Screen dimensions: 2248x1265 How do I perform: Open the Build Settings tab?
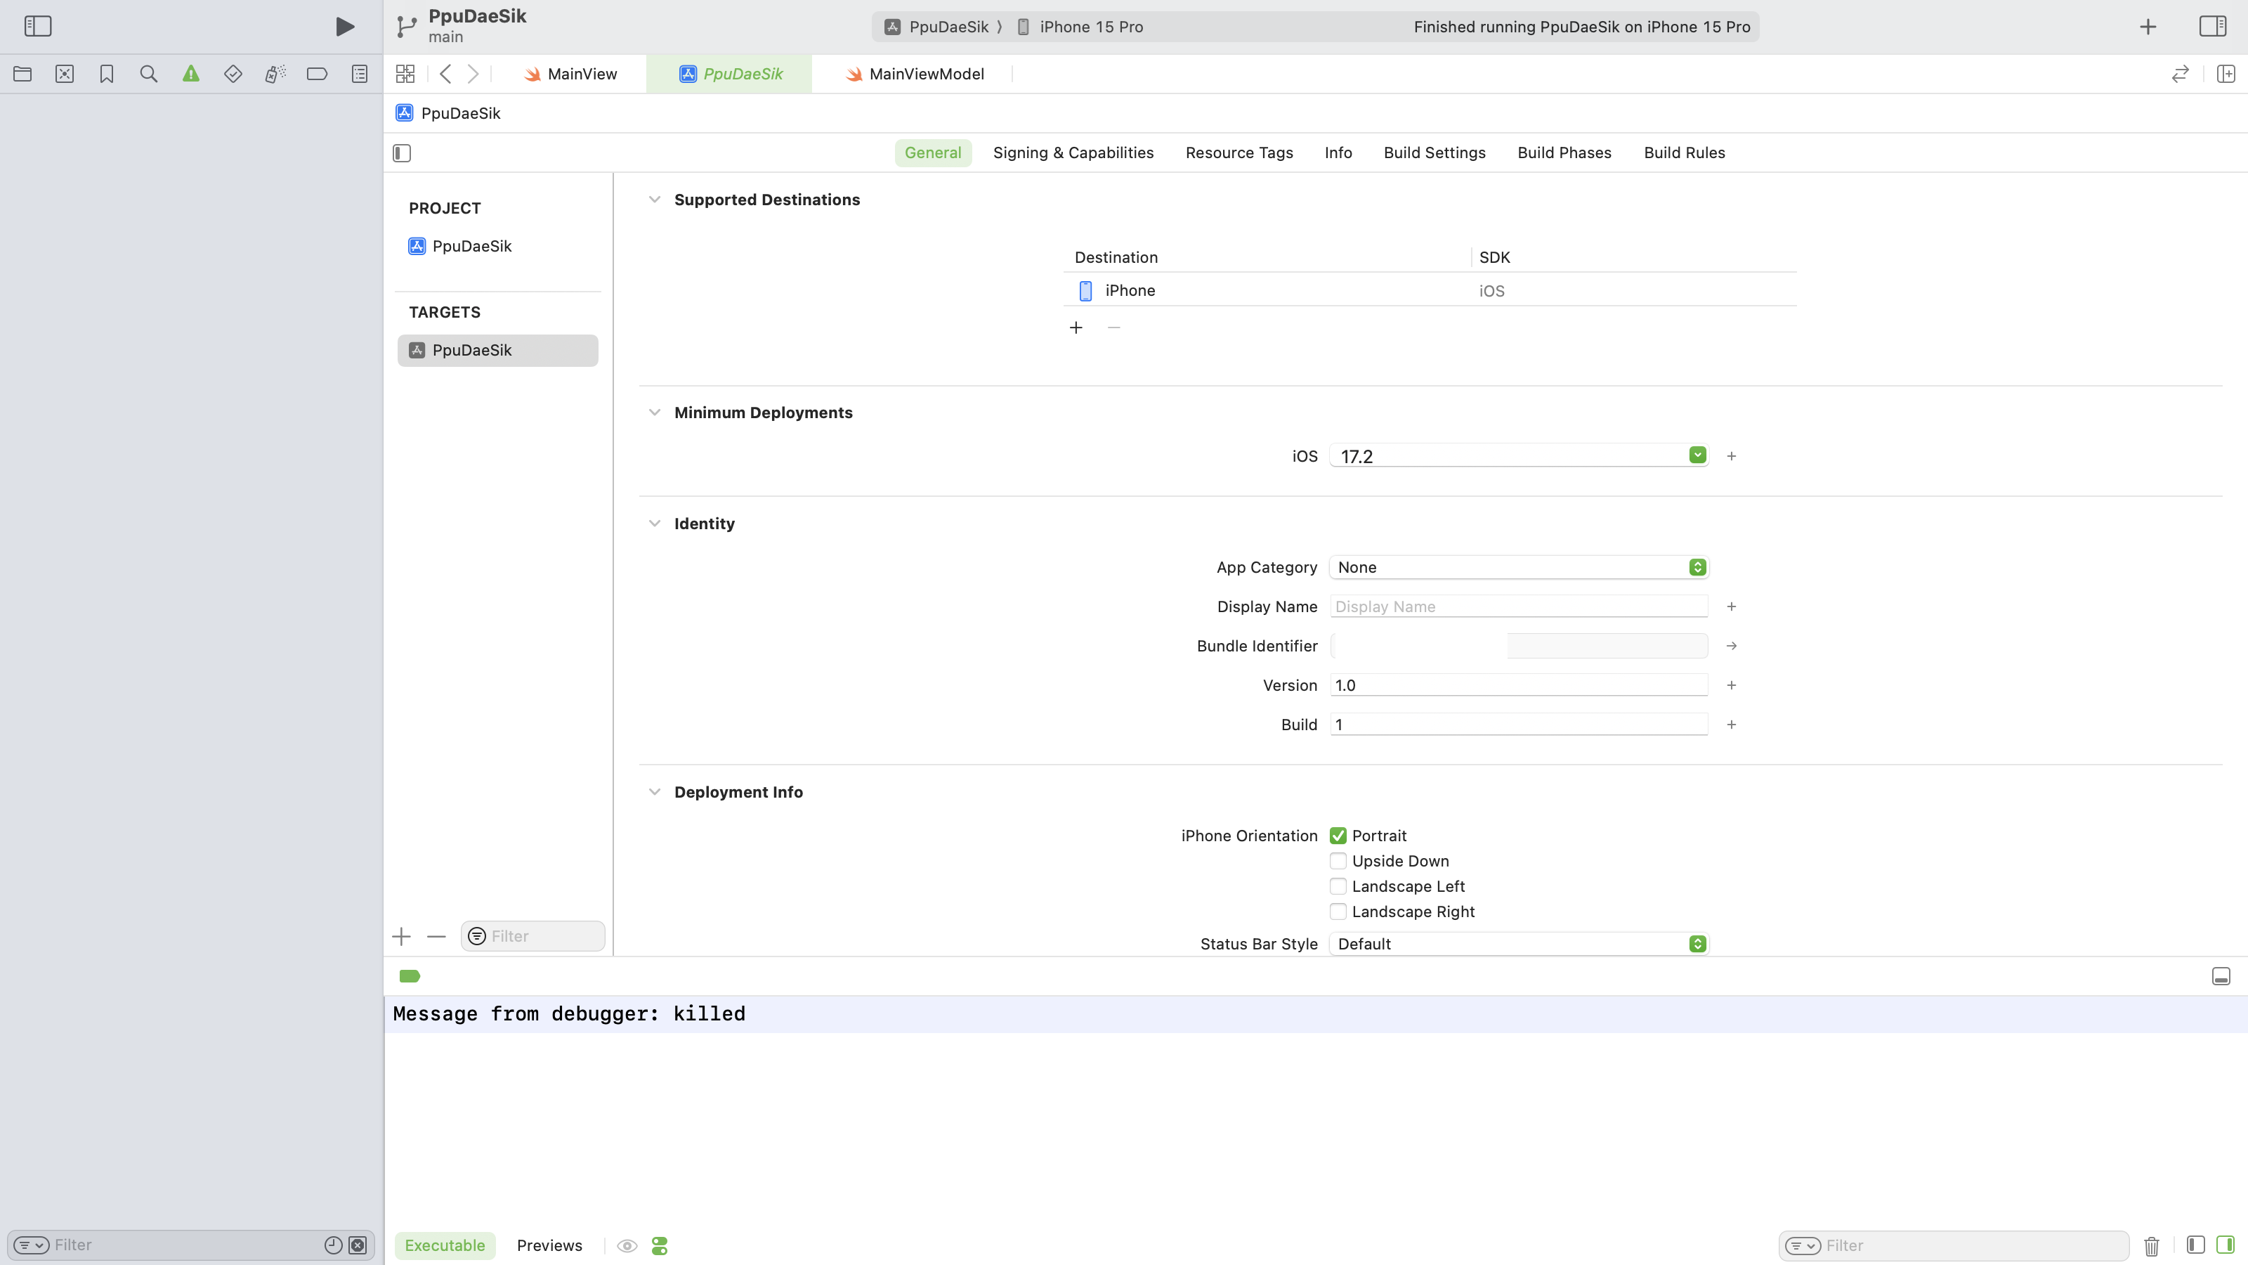(x=1435, y=154)
